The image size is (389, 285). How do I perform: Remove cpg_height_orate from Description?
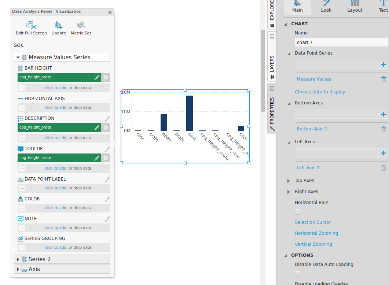click(x=106, y=127)
